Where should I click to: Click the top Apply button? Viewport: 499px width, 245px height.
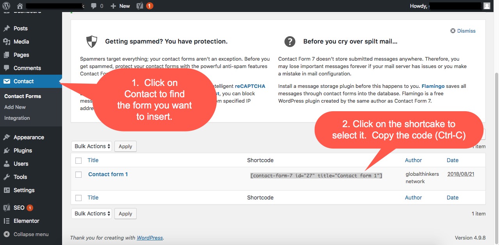pos(125,147)
